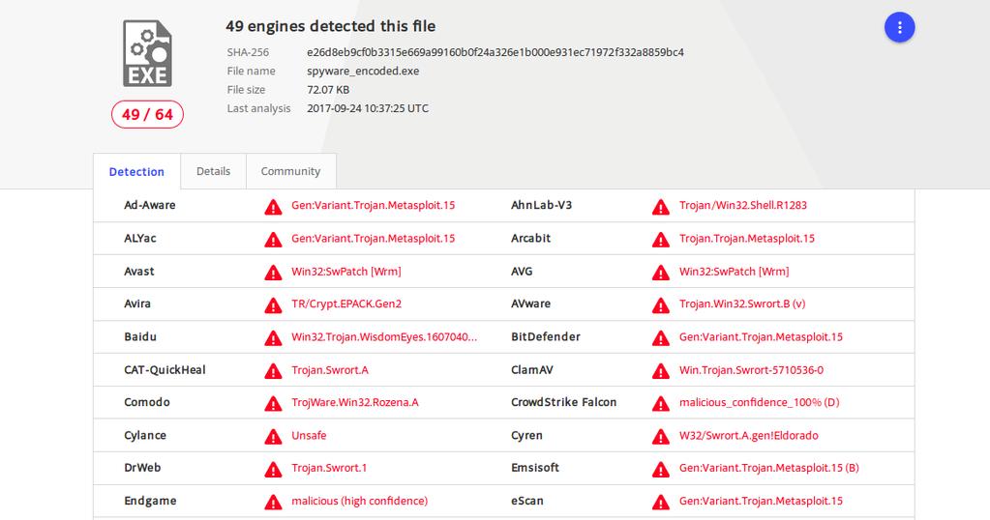Open the Community tab
This screenshot has width=990, height=520.
pyautogui.click(x=291, y=171)
